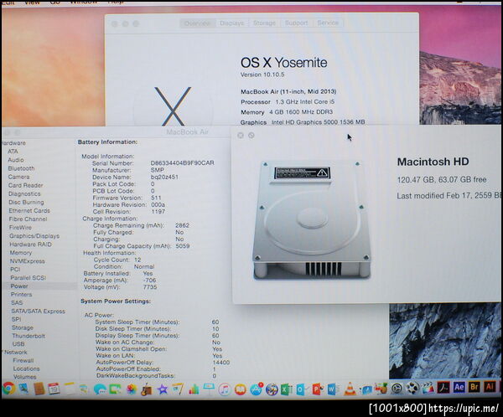
Task: Choose Thunderbolt in the sidebar
Action: [x=29, y=336]
